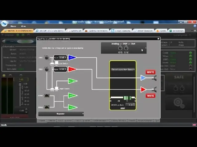Click the yellow-bordered 0 dB field above fader
This screenshot has width=197, height=147.
[x=21, y=79]
